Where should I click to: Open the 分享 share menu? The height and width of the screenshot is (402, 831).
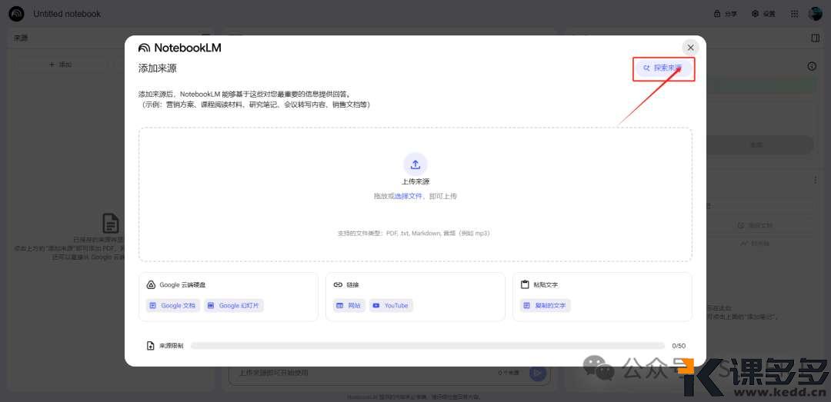coord(726,14)
